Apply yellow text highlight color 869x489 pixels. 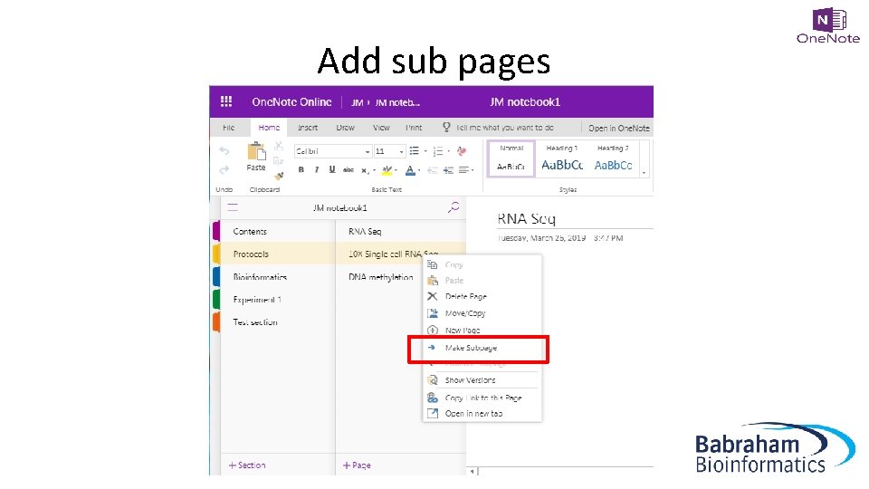click(387, 169)
